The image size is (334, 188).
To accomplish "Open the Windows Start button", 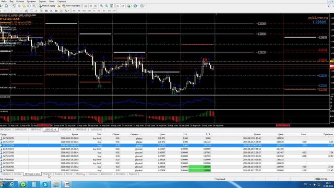I will pos(2,184).
